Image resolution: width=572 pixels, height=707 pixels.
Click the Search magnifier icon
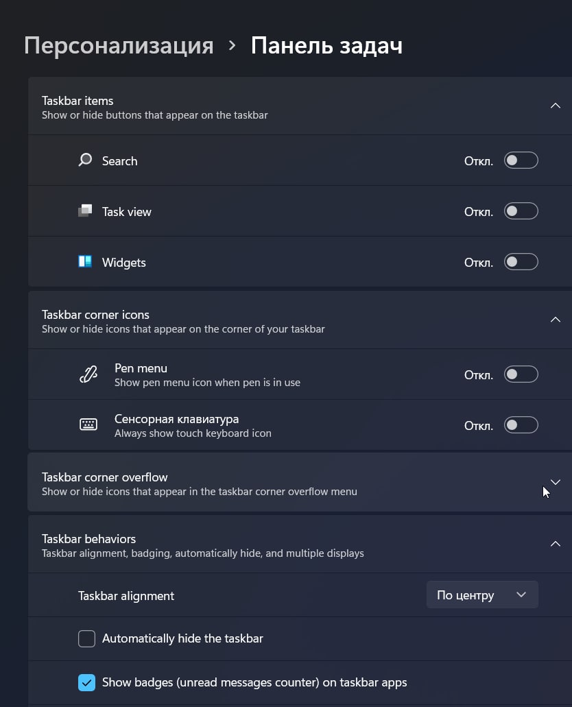85,160
